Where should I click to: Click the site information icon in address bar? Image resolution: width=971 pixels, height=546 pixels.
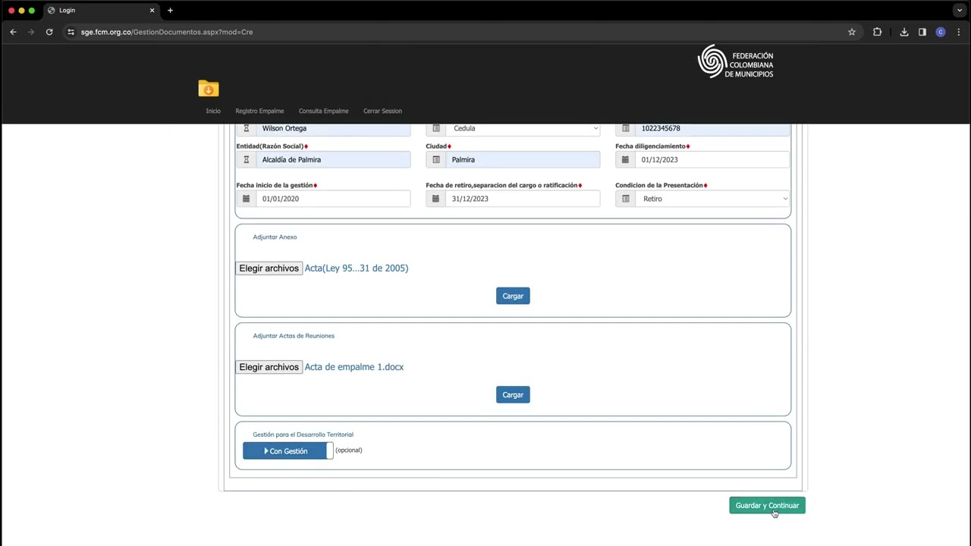tap(71, 32)
